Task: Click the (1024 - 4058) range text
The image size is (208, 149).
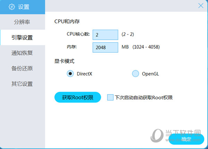Action: [x=146, y=47]
